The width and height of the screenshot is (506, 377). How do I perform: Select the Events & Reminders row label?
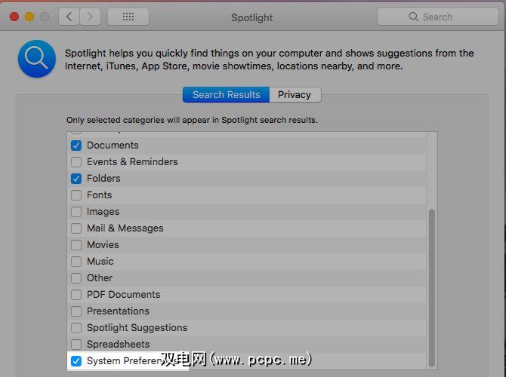[x=132, y=162]
